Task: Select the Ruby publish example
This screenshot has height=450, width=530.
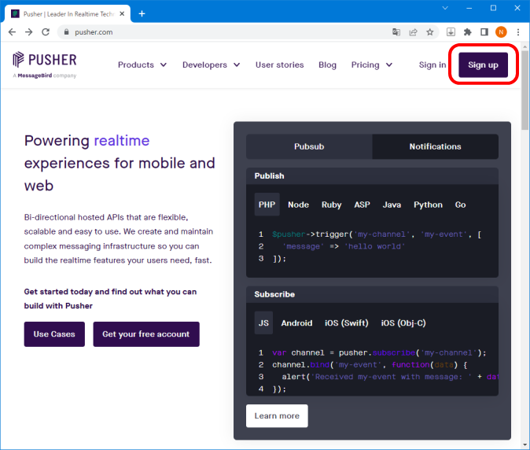Action: (331, 205)
